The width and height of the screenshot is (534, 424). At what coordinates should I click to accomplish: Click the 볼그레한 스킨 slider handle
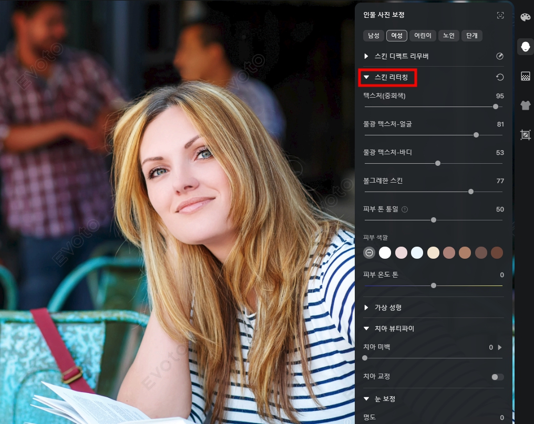(470, 192)
